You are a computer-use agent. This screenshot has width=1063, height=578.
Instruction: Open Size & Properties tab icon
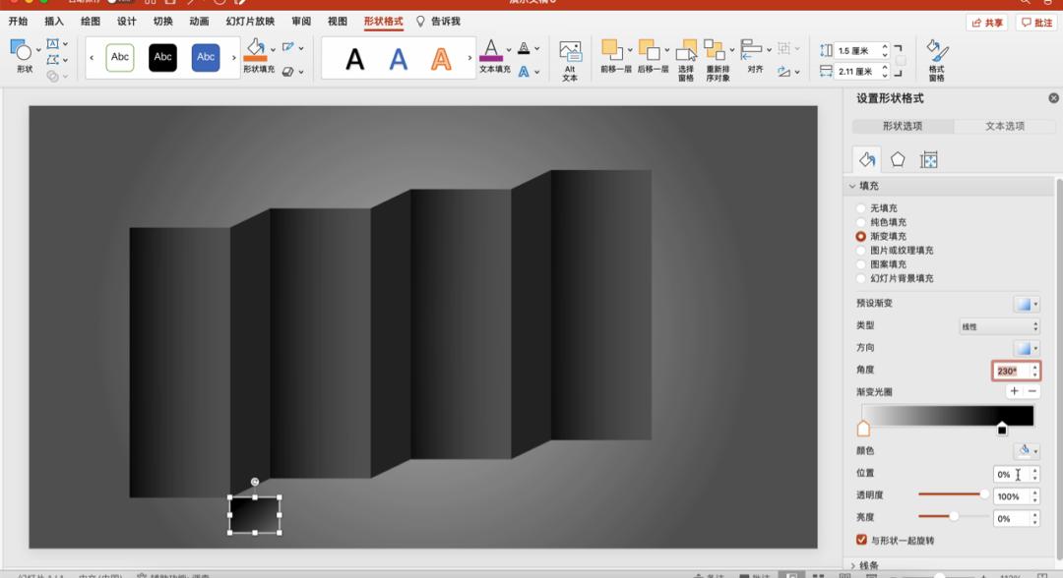pos(928,160)
